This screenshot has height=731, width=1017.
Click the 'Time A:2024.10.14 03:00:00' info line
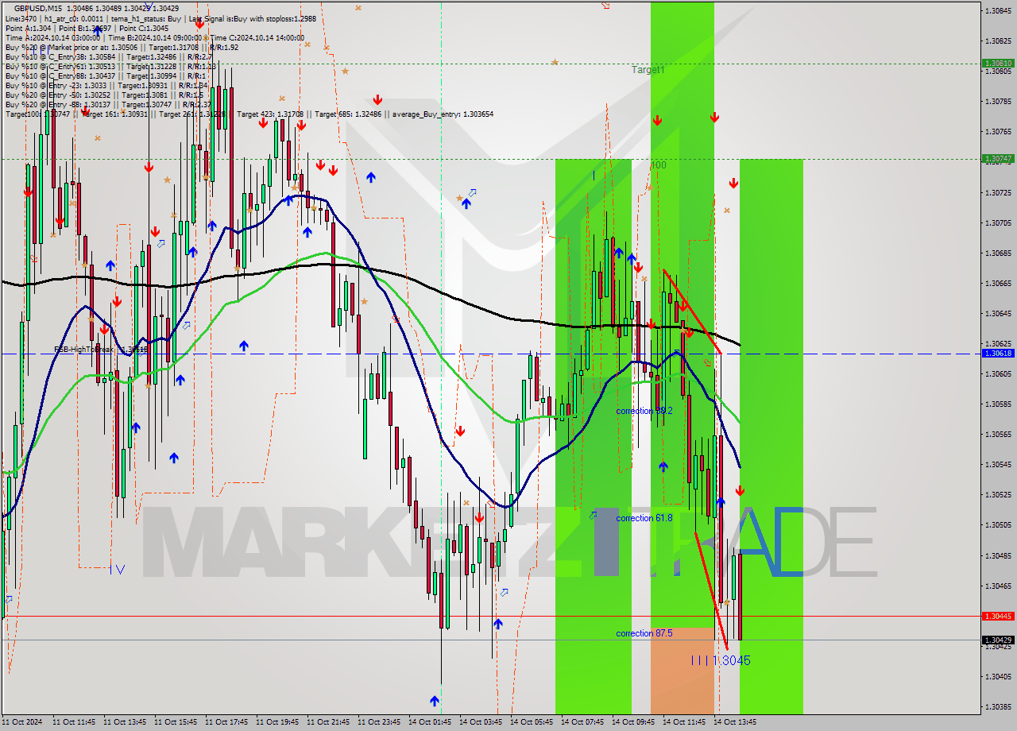click(154, 37)
